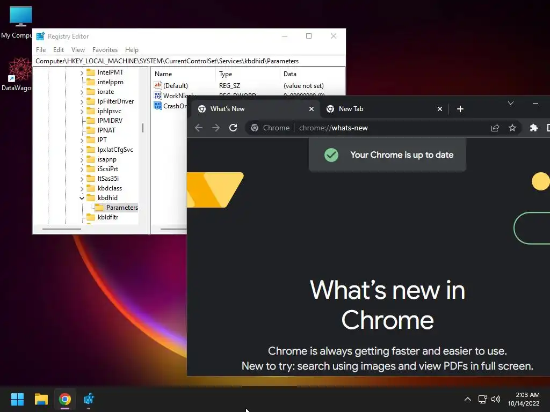This screenshot has height=412, width=550.
Task: Reload the Chrome page
Action: tap(233, 128)
